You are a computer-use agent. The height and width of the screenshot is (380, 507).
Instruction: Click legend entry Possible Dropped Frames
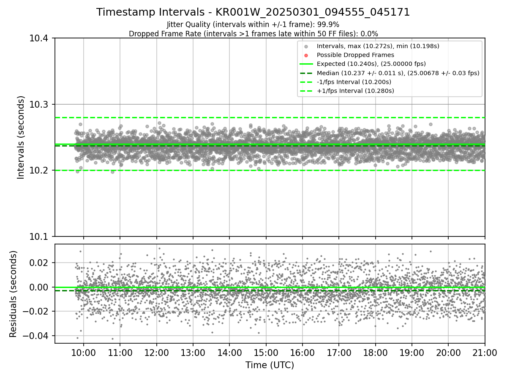[355, 55]
